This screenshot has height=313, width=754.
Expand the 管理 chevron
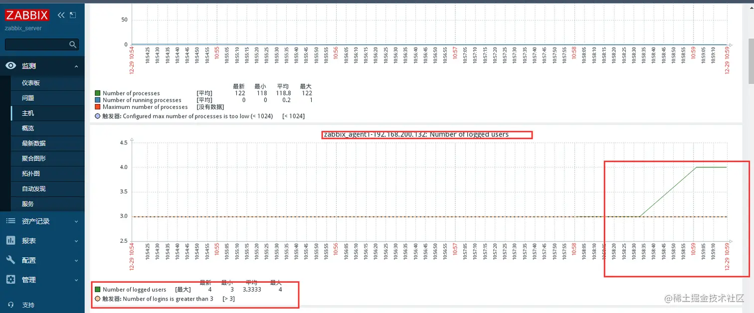coord(76,280)
